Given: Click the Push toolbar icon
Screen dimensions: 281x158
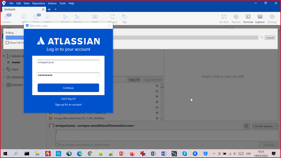Looking at the screenshot, I should tap(36, 18).
